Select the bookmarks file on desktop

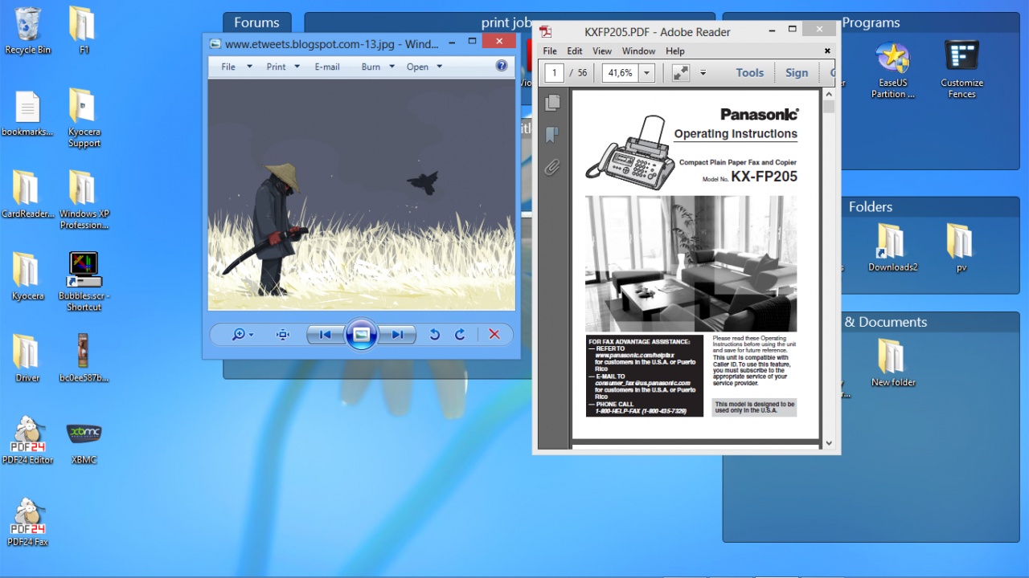pyautogui.click(x=27, y=113)
